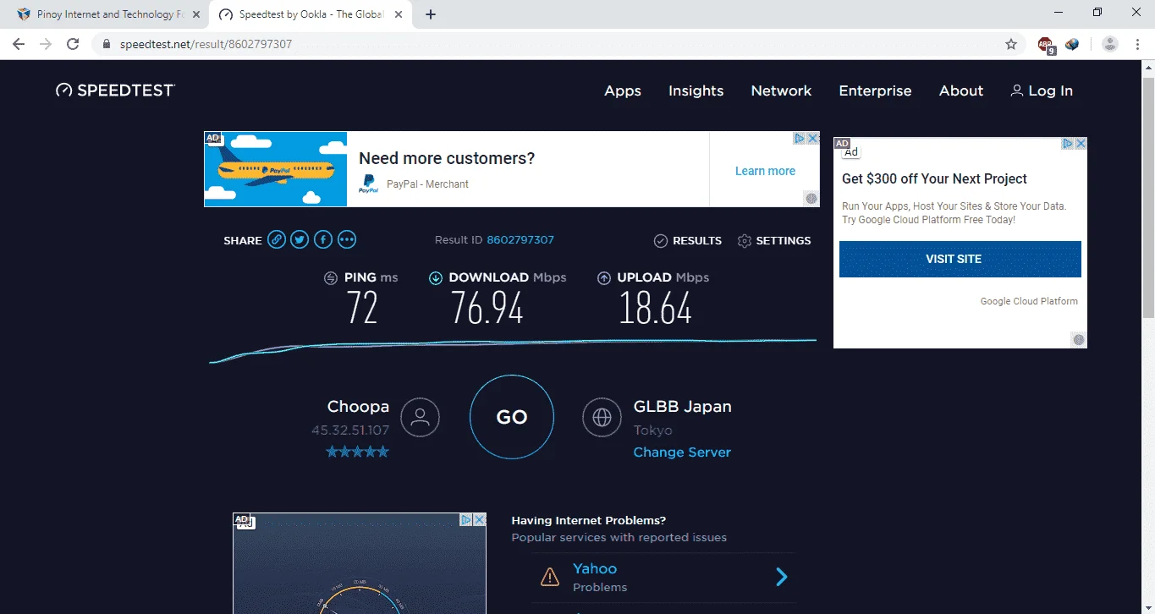Screen dimensions: 1155x614
Task: Click Yahoo in reported issues list
Action: (x=595, y=569)
